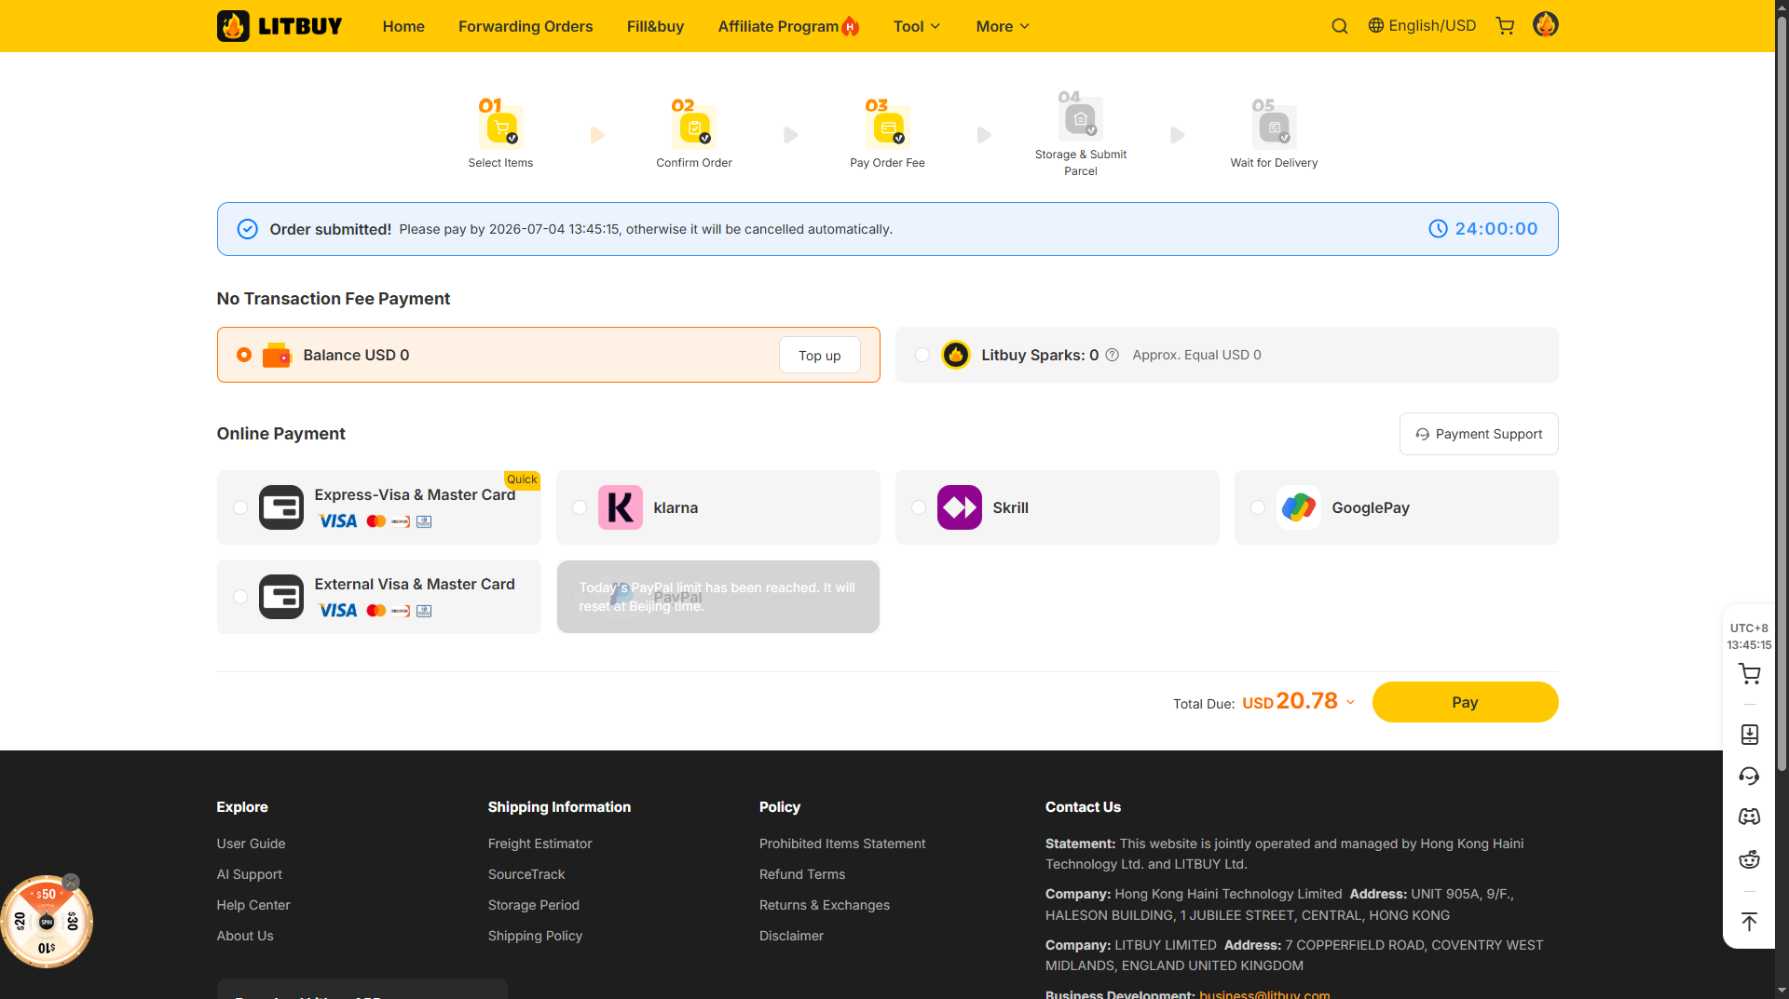Click the Wait for Delivery step icon
Viewport: 1789px width, 999px height.
1275,127
